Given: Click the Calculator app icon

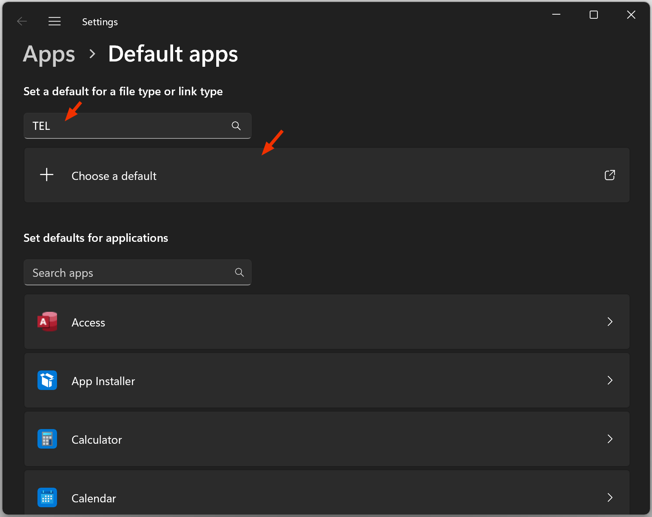Looking at the screenshot, I should [x=47, y=439].
